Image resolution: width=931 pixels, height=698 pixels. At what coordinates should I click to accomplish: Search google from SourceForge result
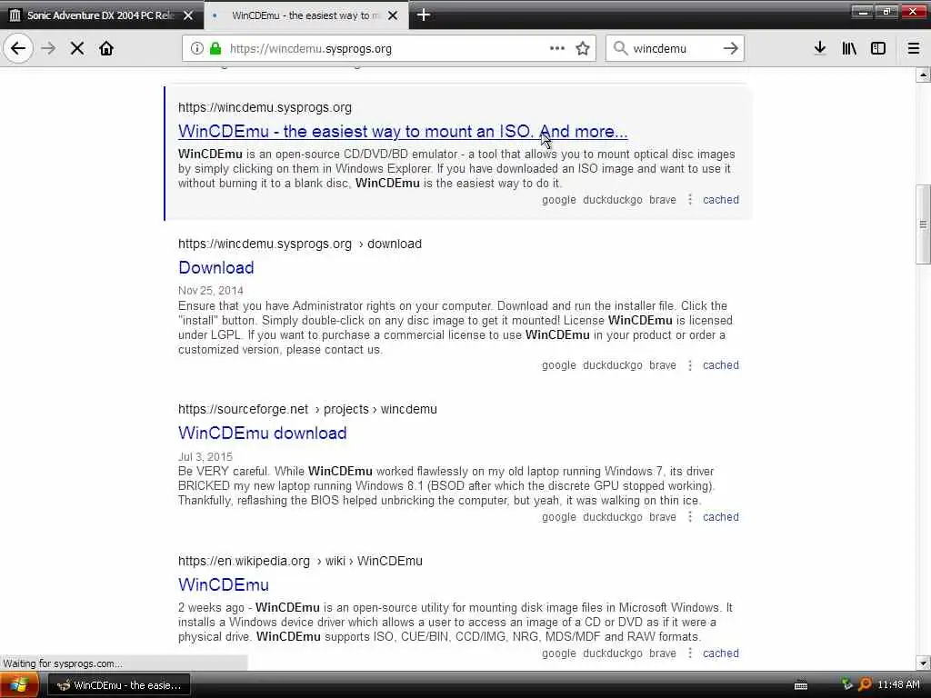(x=559, y=517)
